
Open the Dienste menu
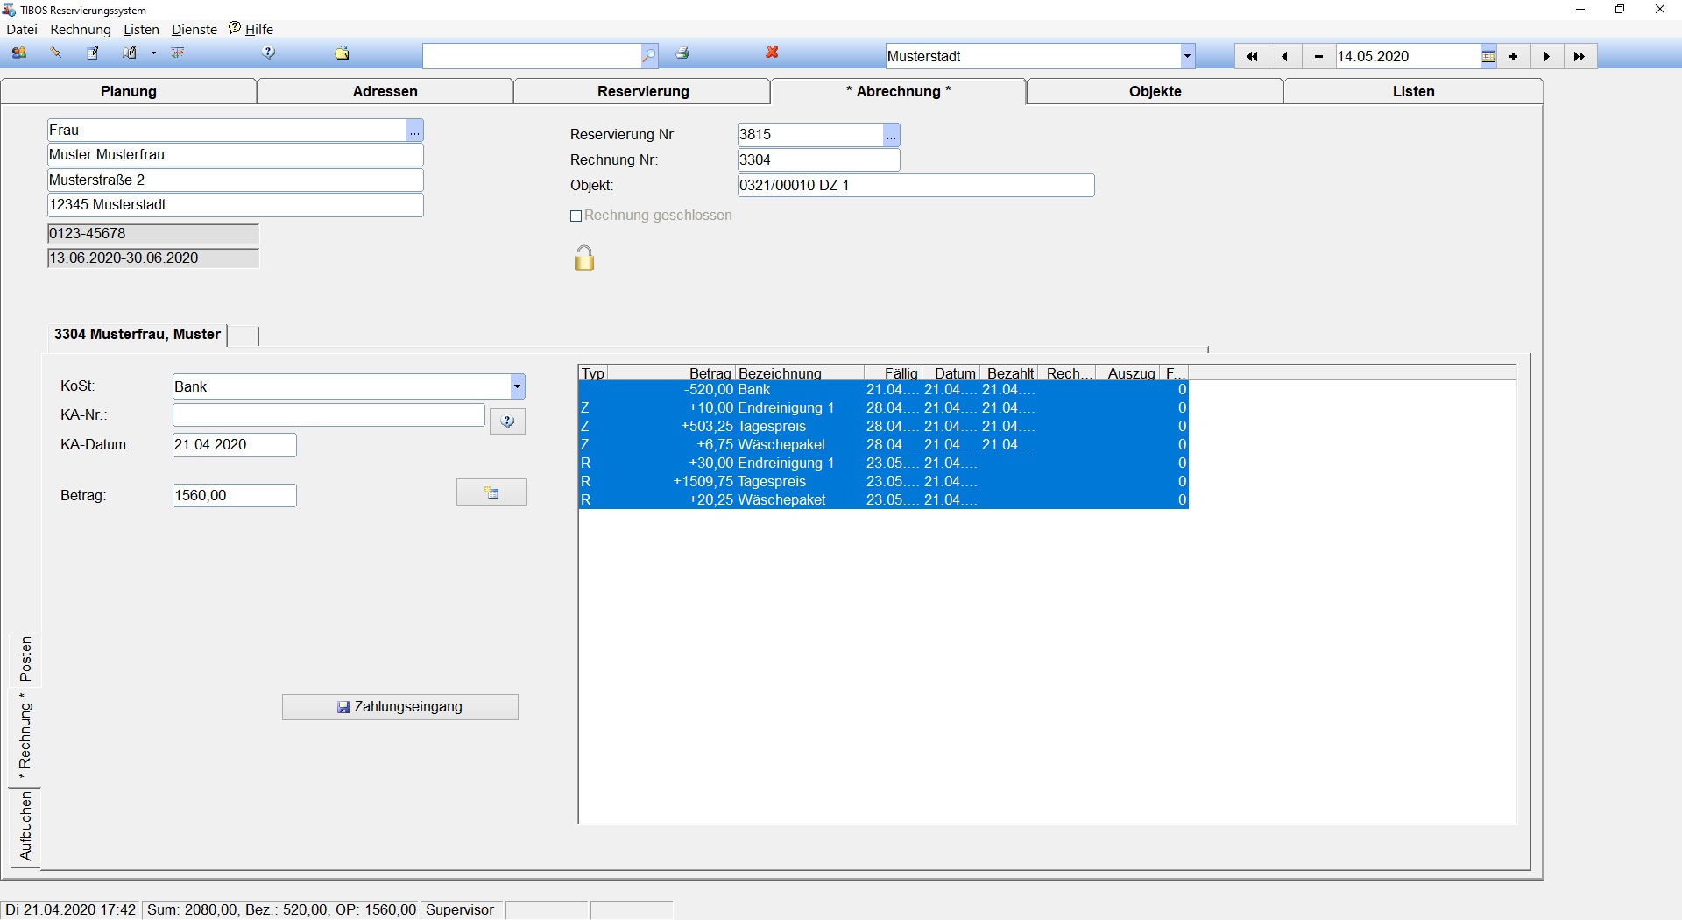[x=194, y=29]
